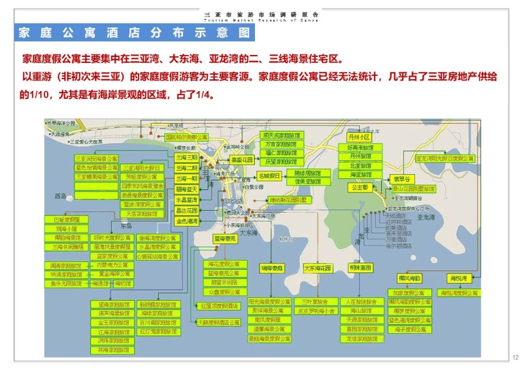523x370 pixels.
Task: Click the 昌达花园 label
Action: pos(186,211)
